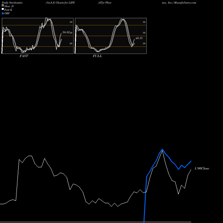The height and width of the screenshot is (223, 223).
Task: Click the 'MunafaSutra.com' text in header
Action: (185, 3)
